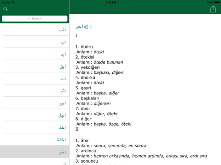Click the definition '2. ötekisi'
Screen dimensions: 221x165
pyautogui.click(x=85, y=57)
